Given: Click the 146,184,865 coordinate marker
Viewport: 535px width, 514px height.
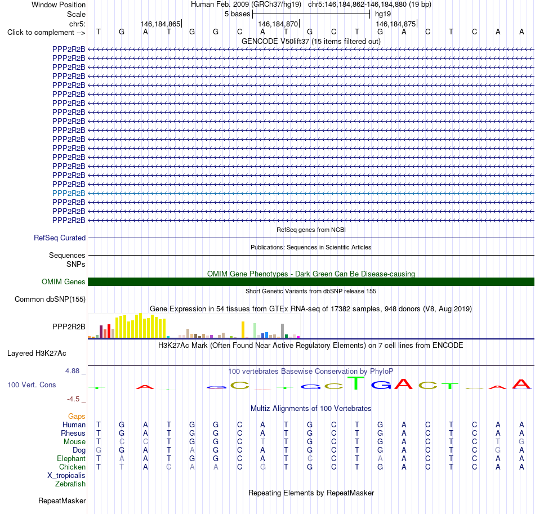Looking at the screenshot, I should click(x=160, y=24).
